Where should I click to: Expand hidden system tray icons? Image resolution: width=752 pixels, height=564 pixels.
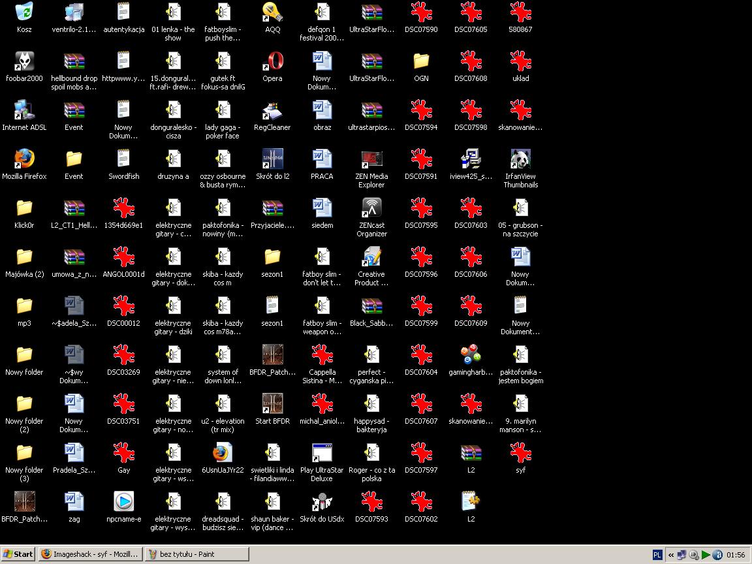click(x=670, y=555)
